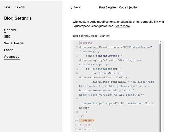
Task: Click 'backButton.innerHTML' on line 6
Action: [109, 82]
